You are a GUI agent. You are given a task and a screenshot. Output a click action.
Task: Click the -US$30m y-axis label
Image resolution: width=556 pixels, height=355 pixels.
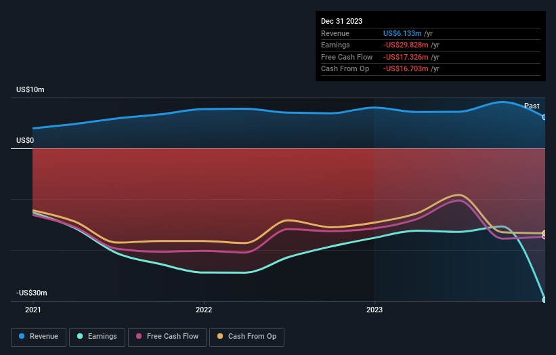32,293
